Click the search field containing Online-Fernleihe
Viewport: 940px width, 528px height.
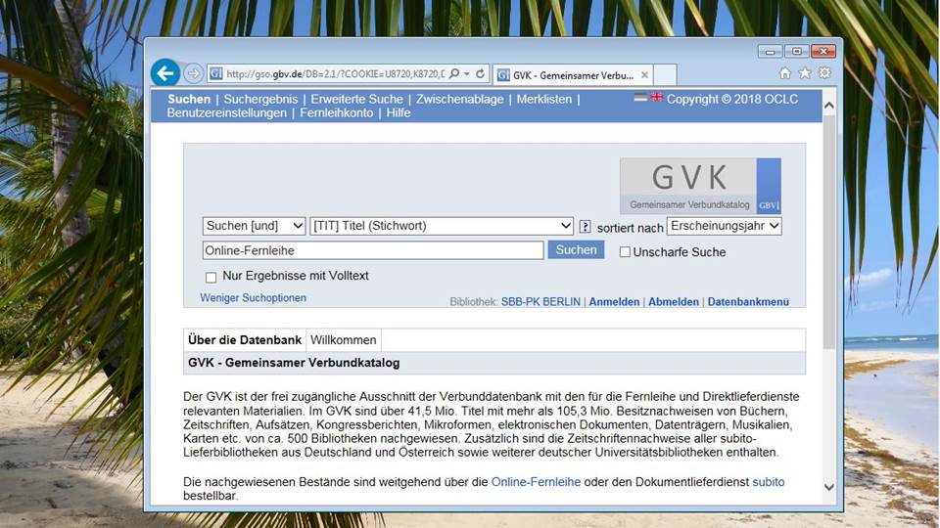pos(373,251)
